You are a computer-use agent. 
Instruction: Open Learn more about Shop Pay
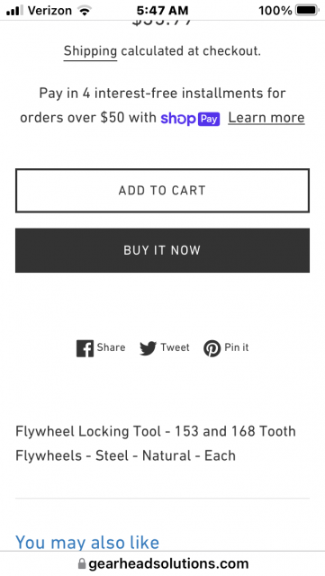point(266,118)
